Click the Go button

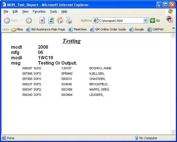coord(155,20)
